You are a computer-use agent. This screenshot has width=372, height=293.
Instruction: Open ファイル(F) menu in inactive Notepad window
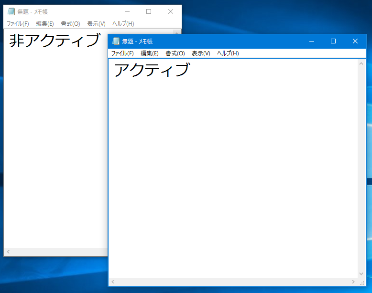(x=18, y=24)
